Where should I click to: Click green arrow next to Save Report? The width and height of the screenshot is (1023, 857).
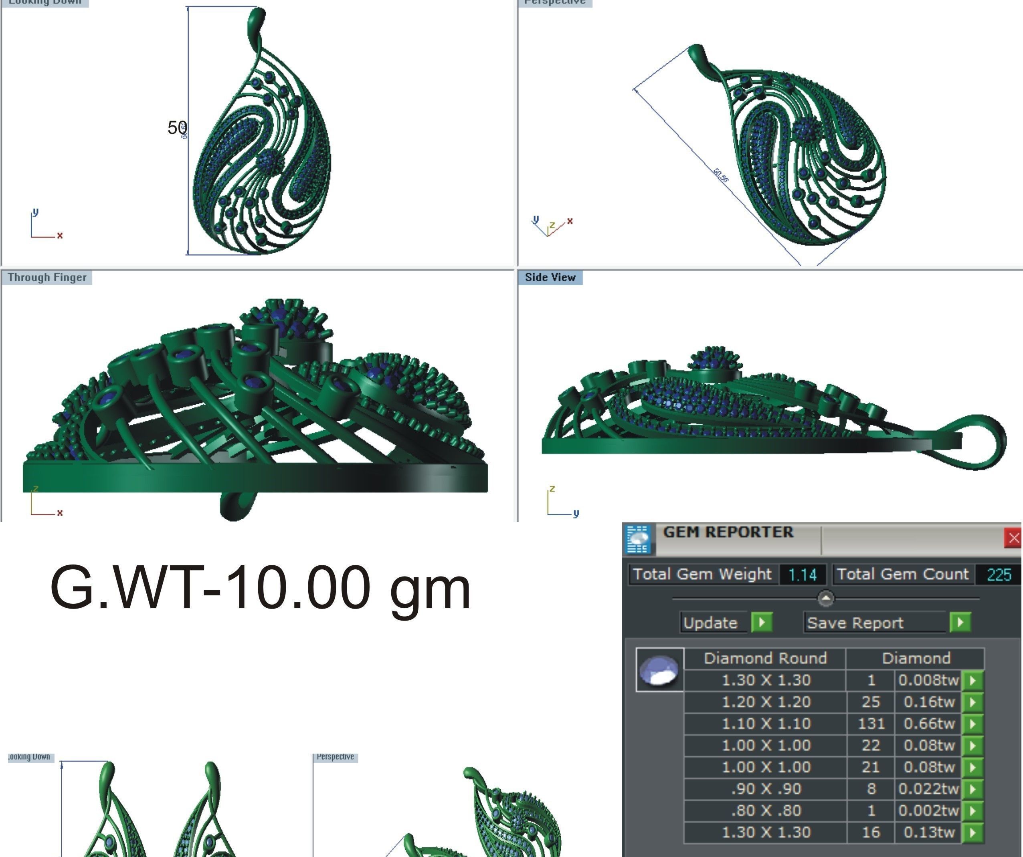(960, 622)
